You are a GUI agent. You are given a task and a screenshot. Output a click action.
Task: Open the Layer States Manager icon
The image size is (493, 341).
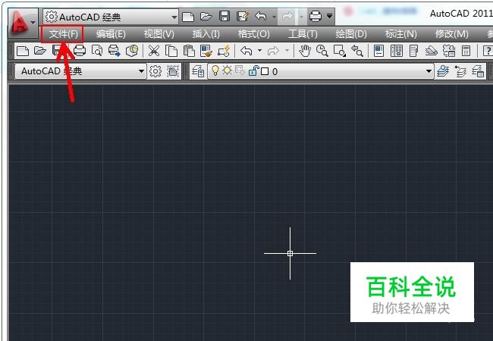click(x=478, y=71)
